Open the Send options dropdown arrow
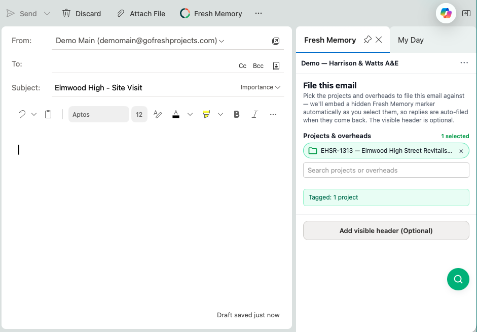 point(47,13)
